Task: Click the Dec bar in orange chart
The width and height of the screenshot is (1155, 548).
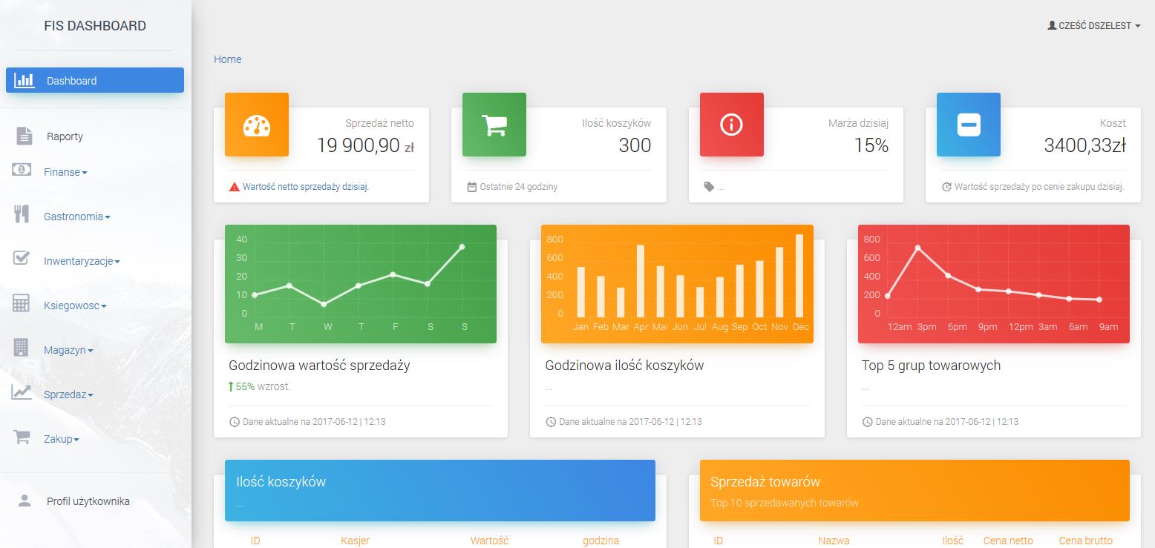Action: pos(799,275)
